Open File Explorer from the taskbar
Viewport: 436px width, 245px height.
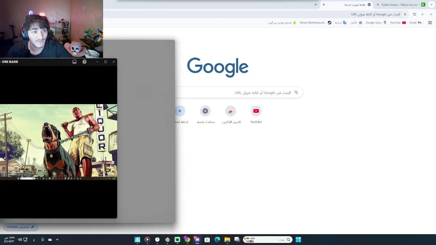click(x=227, y=240)
